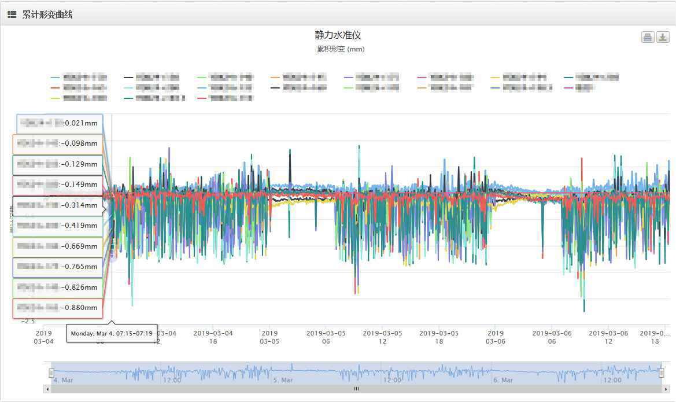Click the tooltip label showing -0.314mm
Screen dimensions: 676x402
pos(58,205)
